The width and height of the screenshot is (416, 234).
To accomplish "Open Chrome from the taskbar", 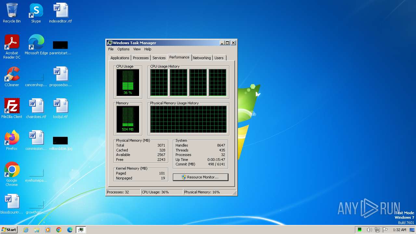I will tap(59, 230).
